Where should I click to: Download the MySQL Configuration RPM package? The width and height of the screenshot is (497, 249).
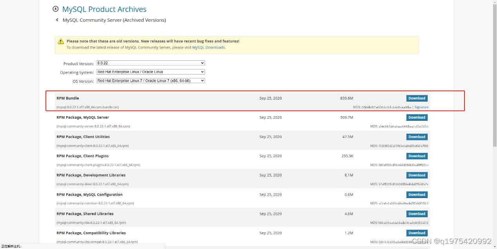tap(417, 194)
